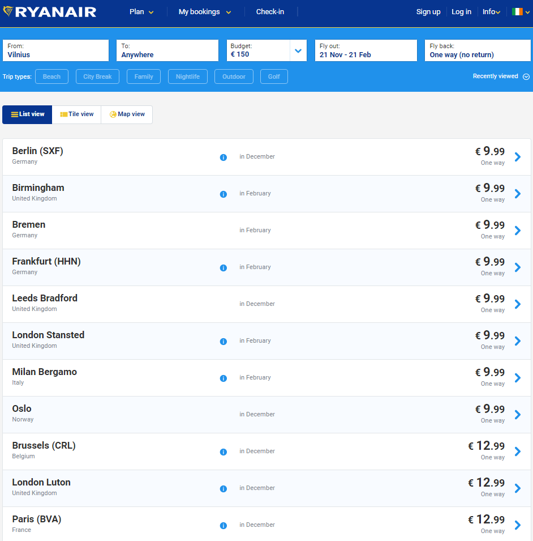The width and height of the screenshot is (533, 541).
Task: Click the London Luton destination name
Action: click(x=41, y=482)
